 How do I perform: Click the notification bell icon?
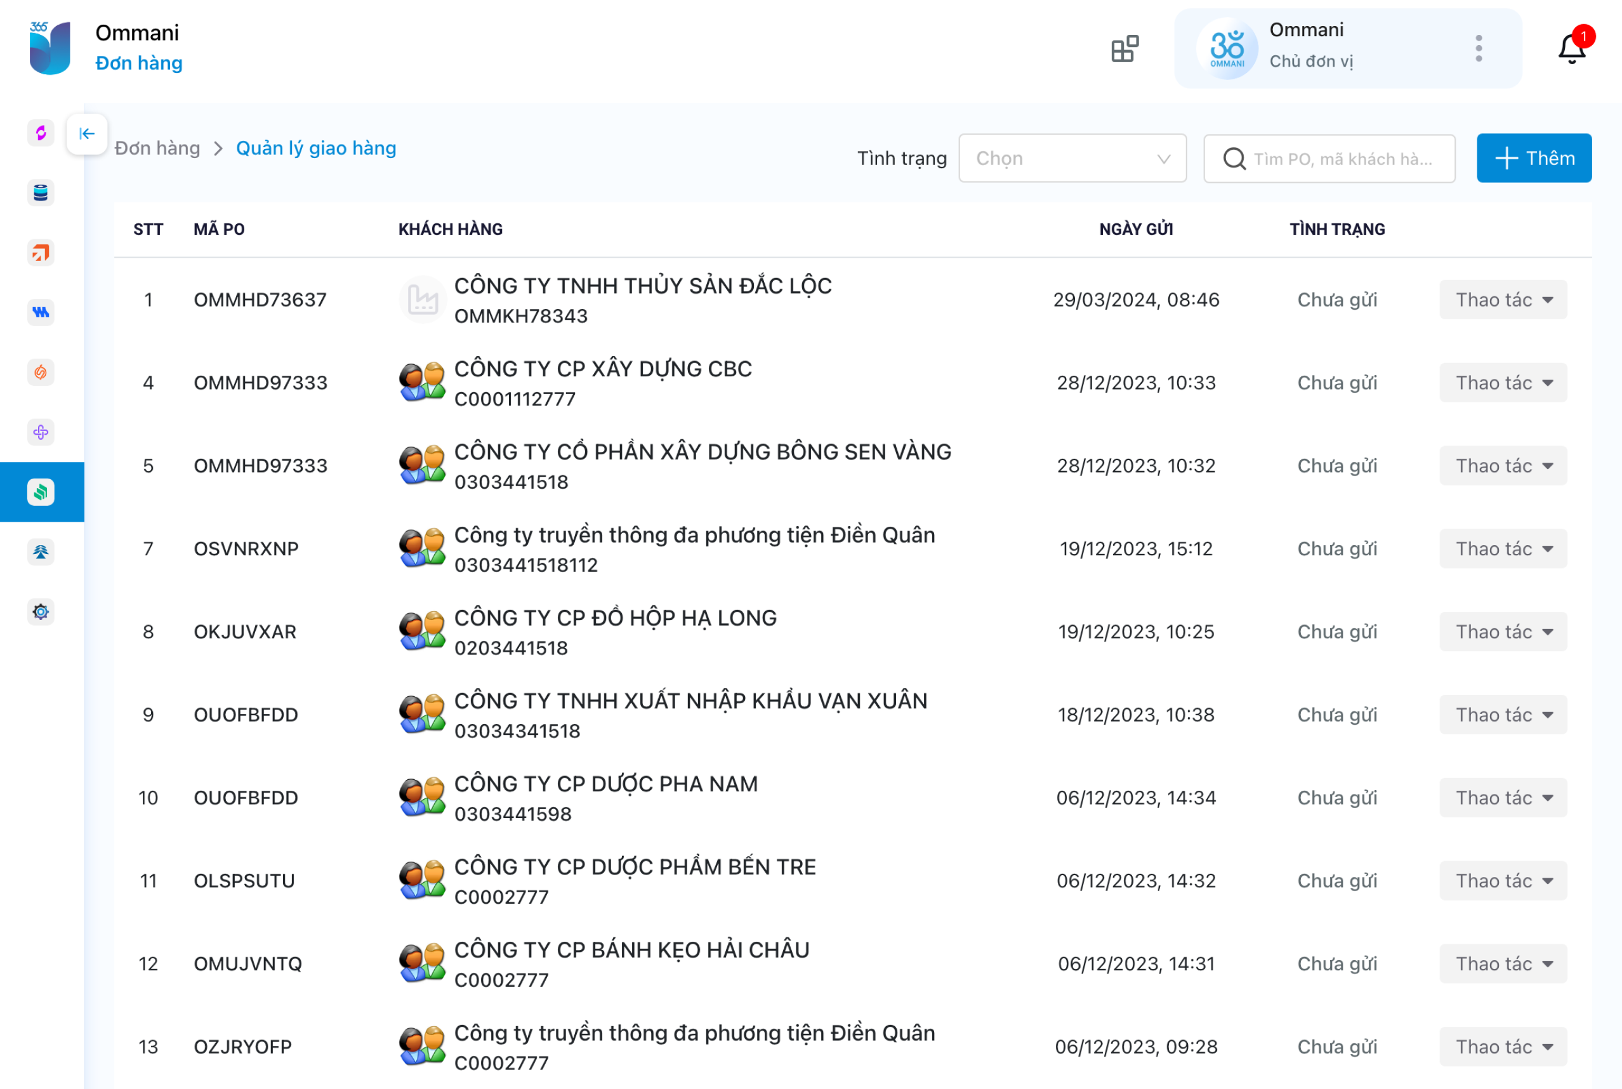pos(1571,49)
